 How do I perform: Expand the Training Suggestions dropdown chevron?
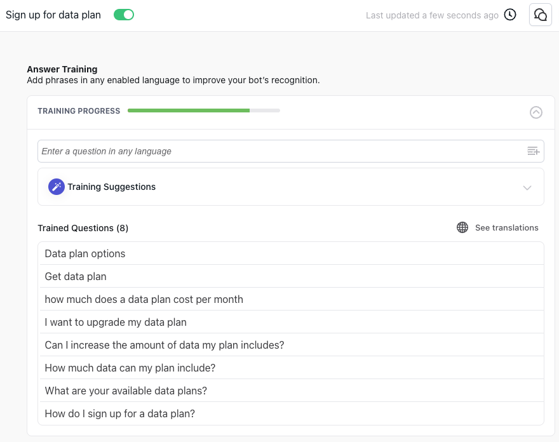[x=527, y=187]
